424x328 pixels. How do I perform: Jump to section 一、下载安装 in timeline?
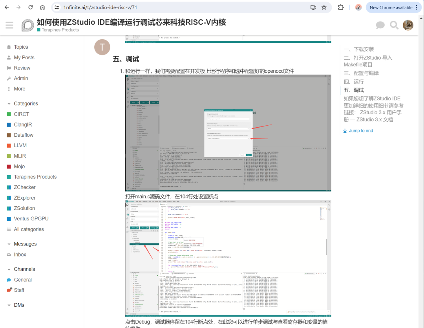358,49
